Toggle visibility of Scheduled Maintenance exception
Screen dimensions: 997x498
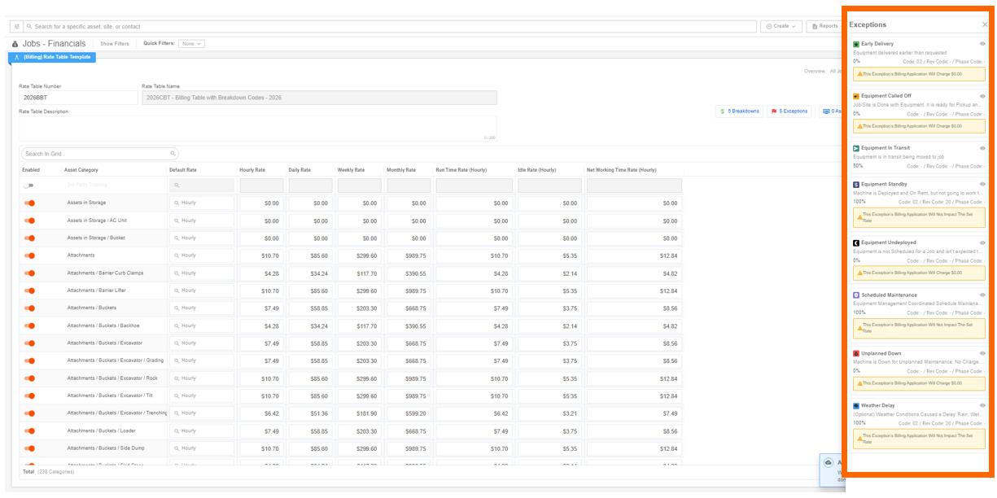(x=983, y=295)
